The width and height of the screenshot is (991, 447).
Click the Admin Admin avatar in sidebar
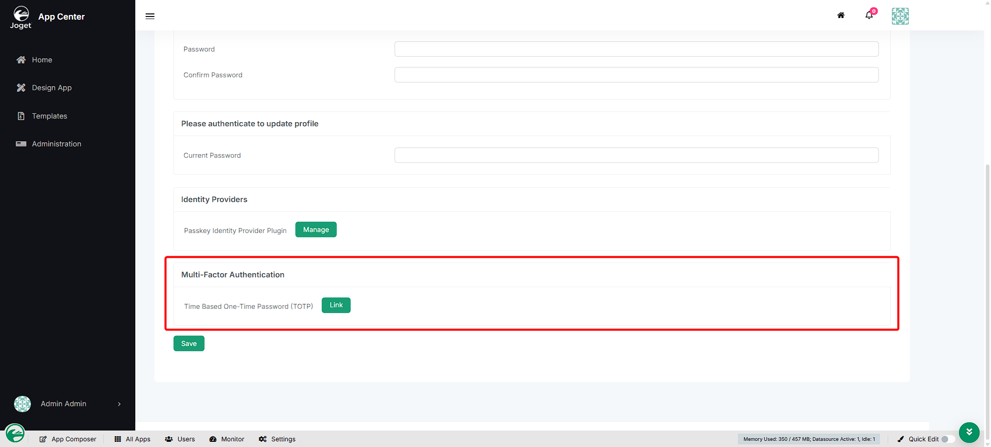click(x=22, y=404)
